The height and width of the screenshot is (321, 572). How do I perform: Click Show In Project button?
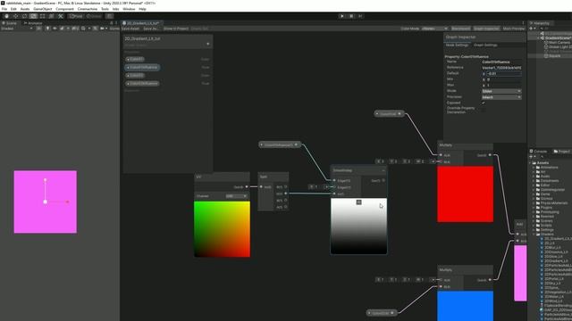tap(176, 29)
